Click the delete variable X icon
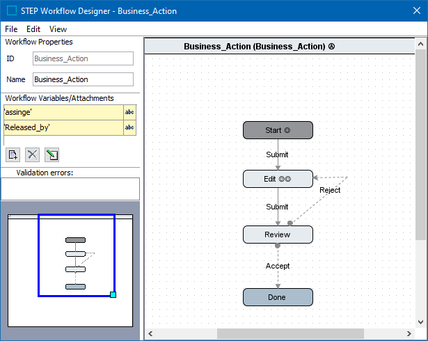The height and width of the screenshot is (341, 428). [32, 154]
